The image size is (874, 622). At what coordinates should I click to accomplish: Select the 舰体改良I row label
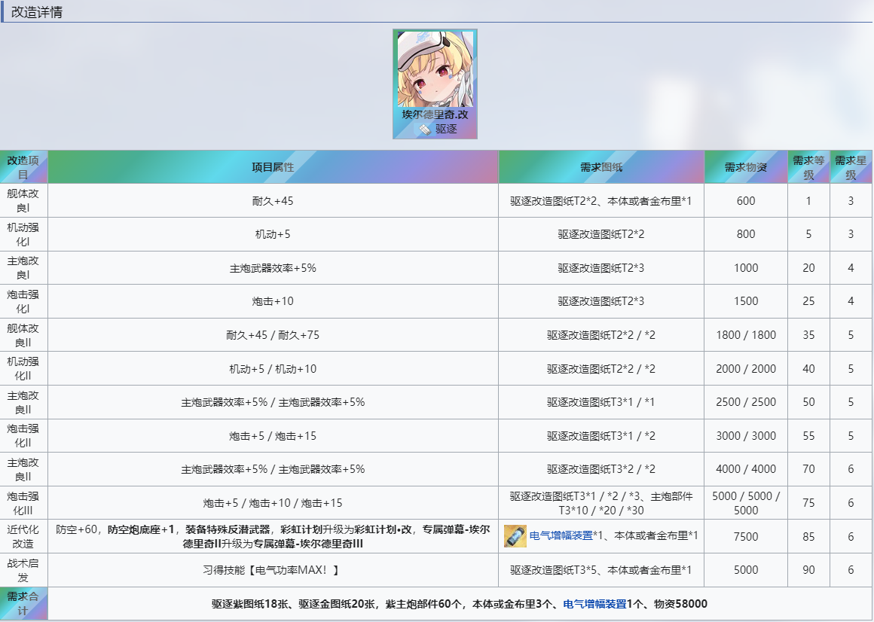tap(23, 200)
